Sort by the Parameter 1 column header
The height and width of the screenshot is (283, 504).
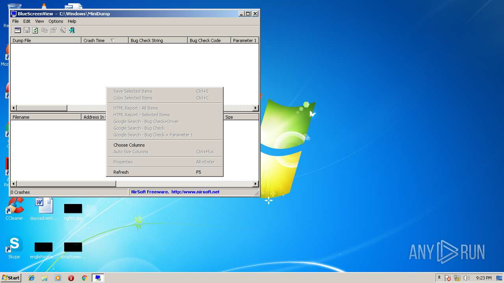(245, 40)
